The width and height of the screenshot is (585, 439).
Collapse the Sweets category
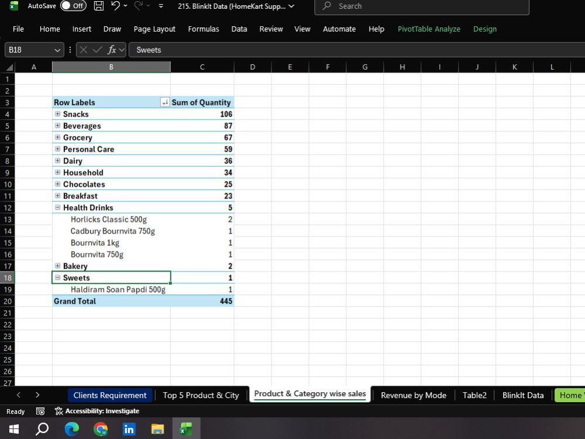(x=57, y=277)
